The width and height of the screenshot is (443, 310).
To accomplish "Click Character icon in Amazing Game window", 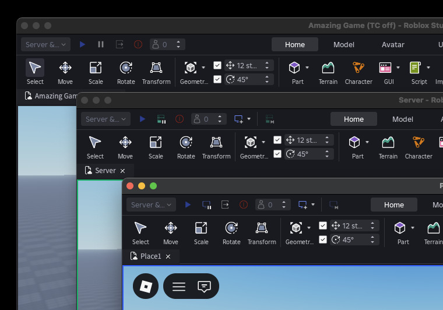I will point(358,68).
